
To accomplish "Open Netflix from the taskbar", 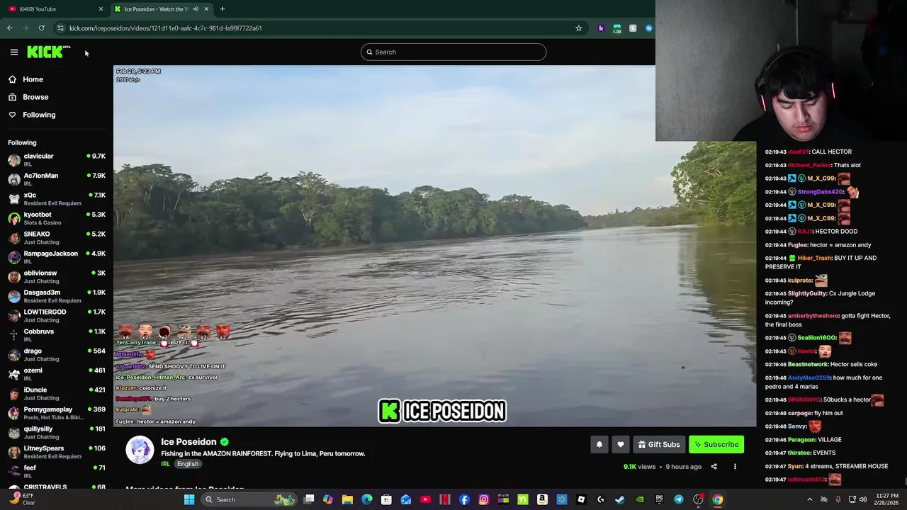I will [x=445, y=499].
